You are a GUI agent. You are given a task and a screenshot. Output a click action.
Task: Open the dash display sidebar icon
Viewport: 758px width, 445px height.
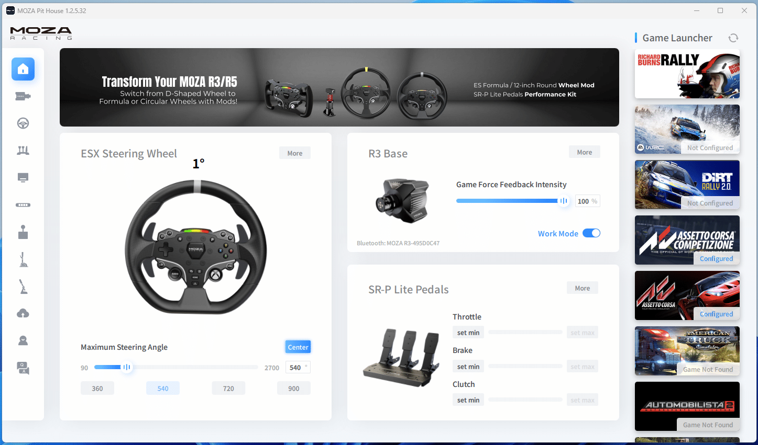click(x=23, y=178)
